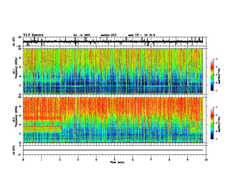Select the 'start UT = 23:10:0' header text

pyautogui.click(x=141, y=35)
